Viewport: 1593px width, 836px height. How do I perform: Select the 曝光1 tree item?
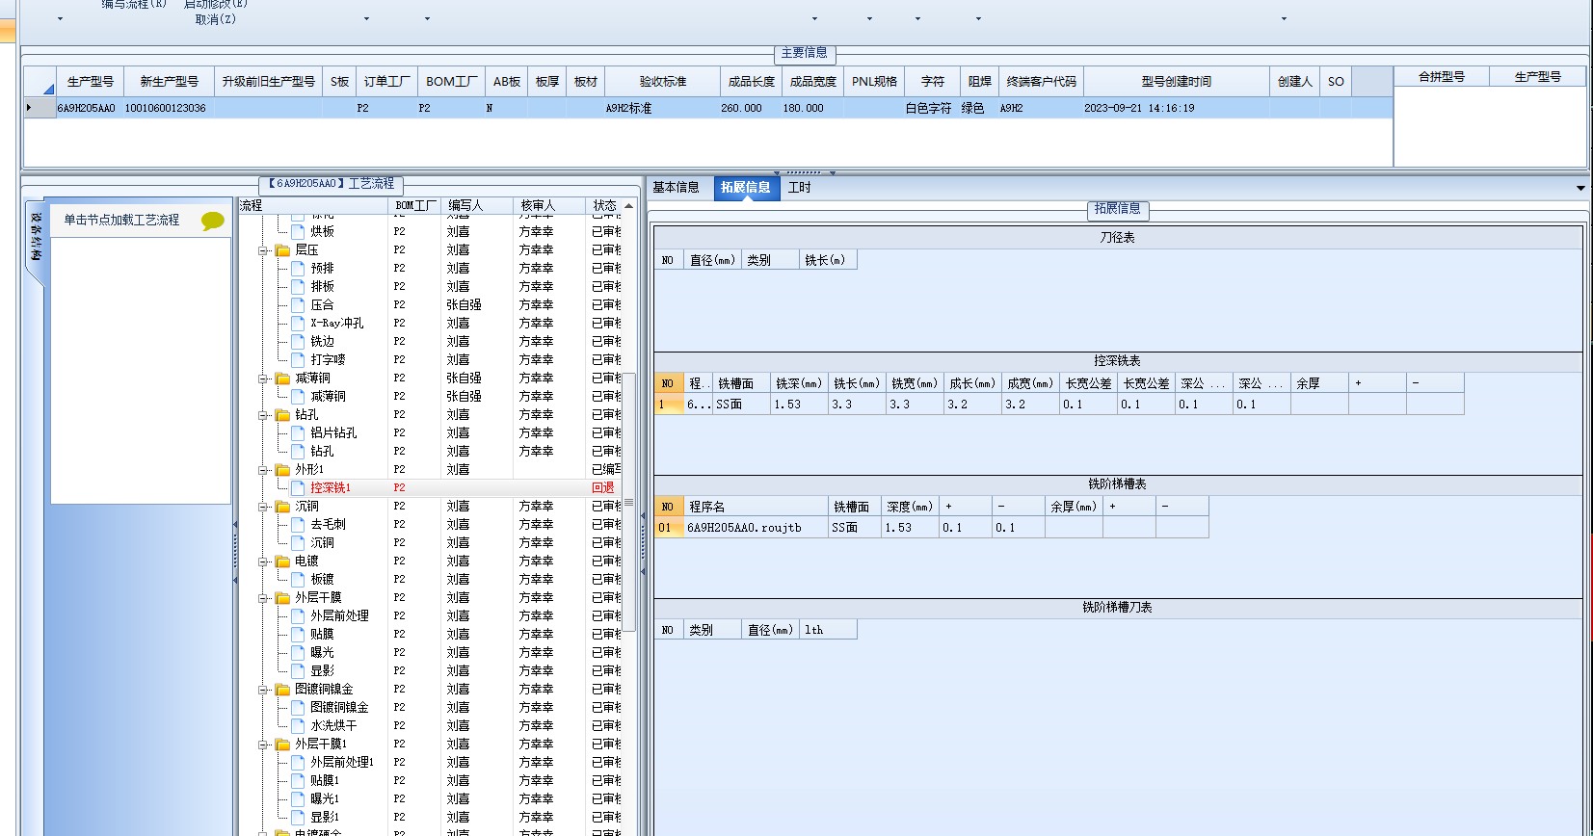(325, 798)
